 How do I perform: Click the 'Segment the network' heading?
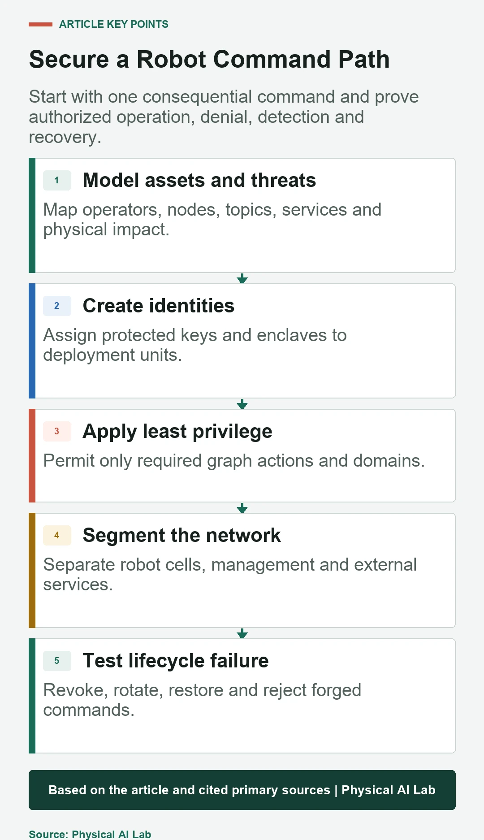pyautogui.click(x=182, y=535)
